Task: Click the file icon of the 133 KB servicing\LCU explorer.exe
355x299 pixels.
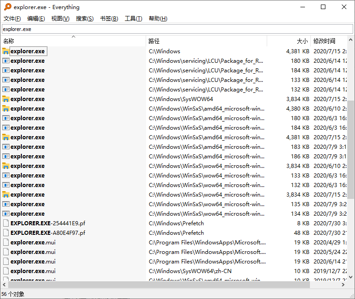Action: coord(5,80)
